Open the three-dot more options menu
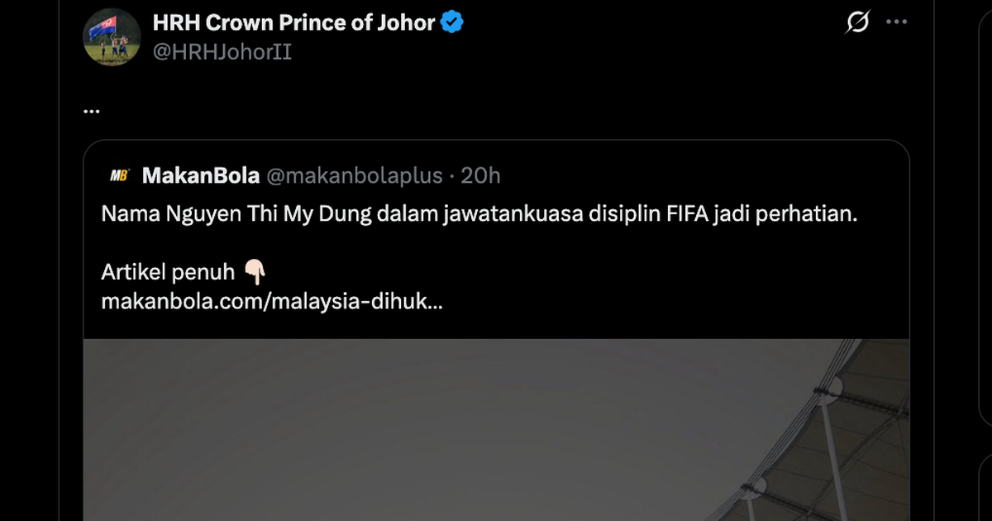 click(x=897, y=22)
